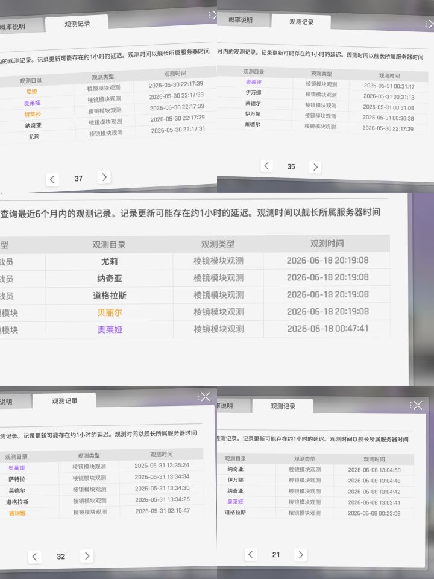Screen dimensions: 434x579
Task: Select timestamp 2026-05-31 02:15:47
Action: pos(163,511)
